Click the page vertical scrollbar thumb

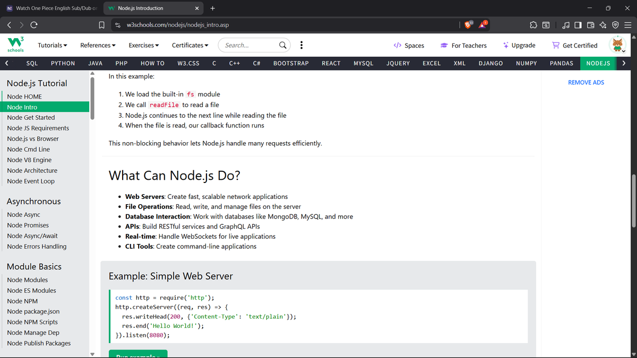[633, 201]
